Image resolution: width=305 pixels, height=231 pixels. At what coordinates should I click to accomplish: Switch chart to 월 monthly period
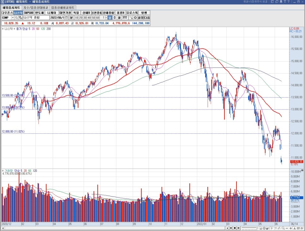119,18
